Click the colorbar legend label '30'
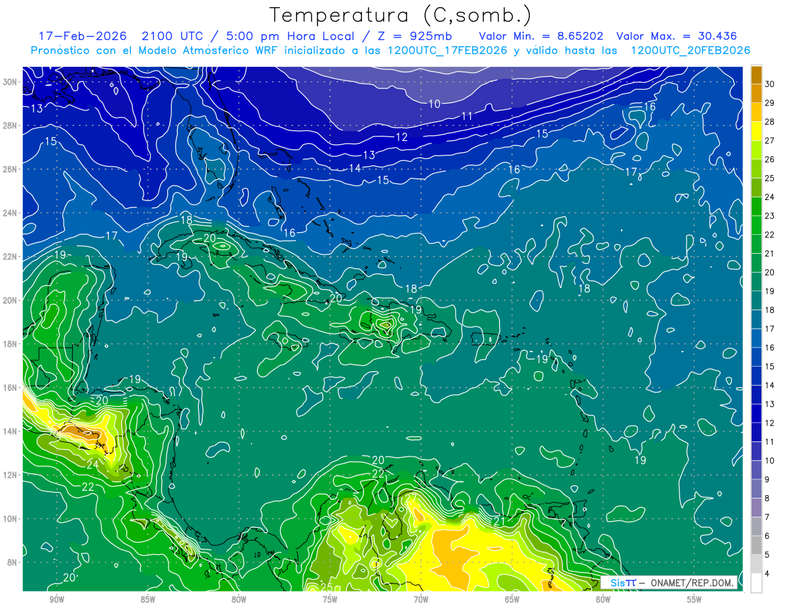 coord(770,84)
